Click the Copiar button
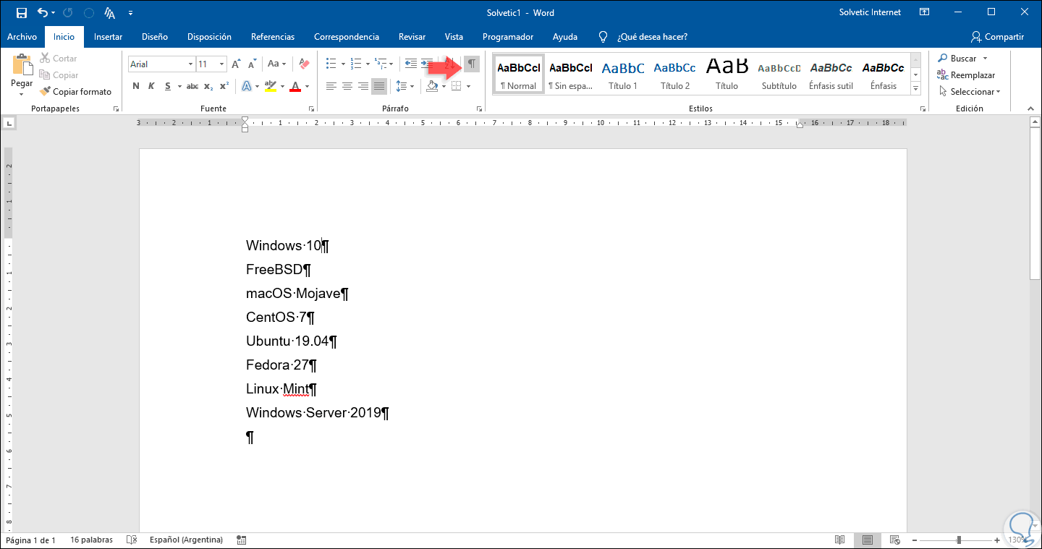Image resolution: width=1042 pixels, height=549 pixels. point(59,75)
